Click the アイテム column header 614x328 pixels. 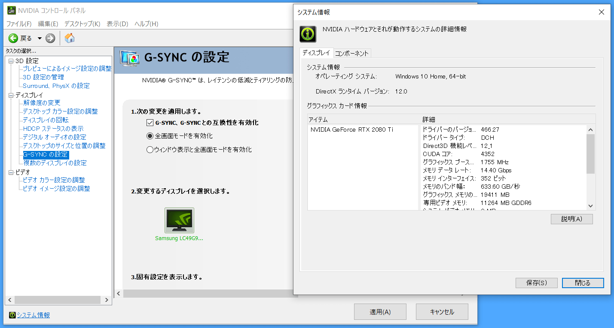(x=364, y=119)
